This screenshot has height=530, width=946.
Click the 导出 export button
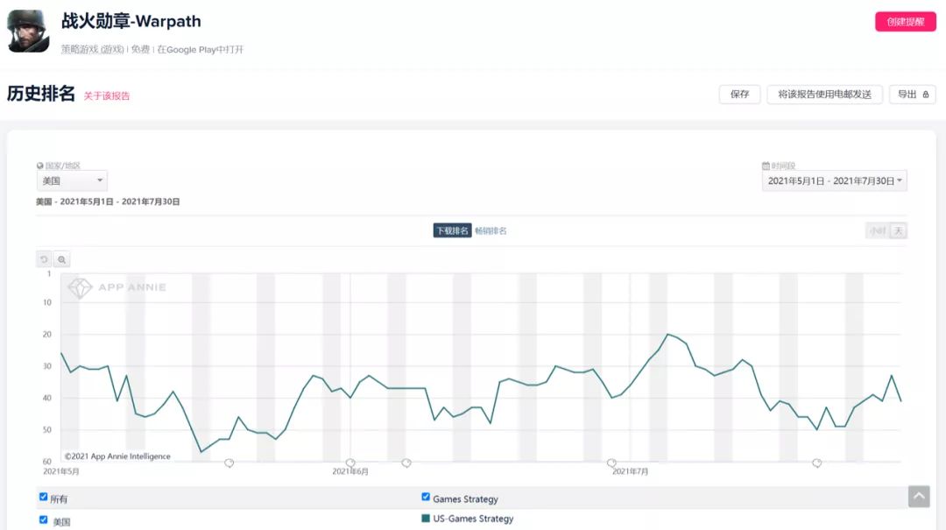pos(912,94)
